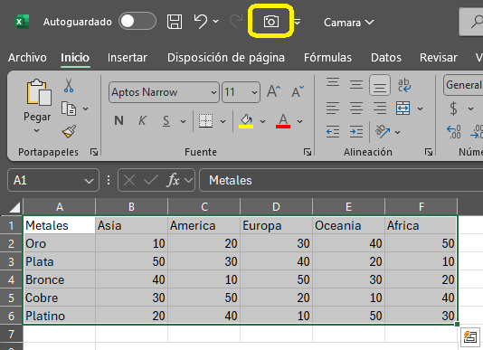This screenshot has height=350, width=483.
Task: Select the Cut scissors icon
Action: (69, 85)
